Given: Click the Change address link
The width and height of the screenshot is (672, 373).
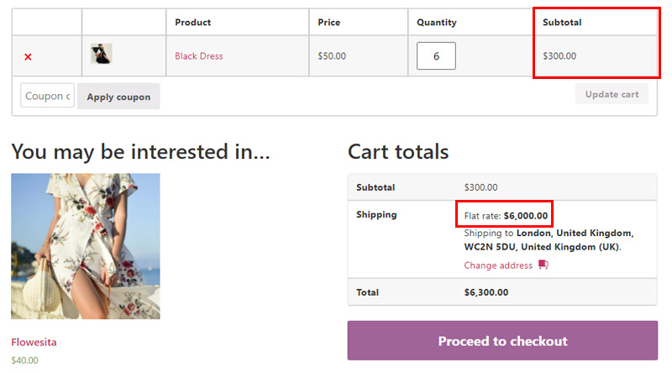Looking at the screenshot, I should pyautogui.click(x=498, y=265).
